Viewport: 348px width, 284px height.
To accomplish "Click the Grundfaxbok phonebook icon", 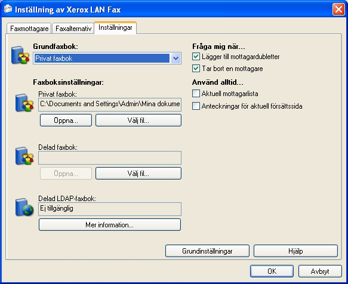I will point(20,55).
